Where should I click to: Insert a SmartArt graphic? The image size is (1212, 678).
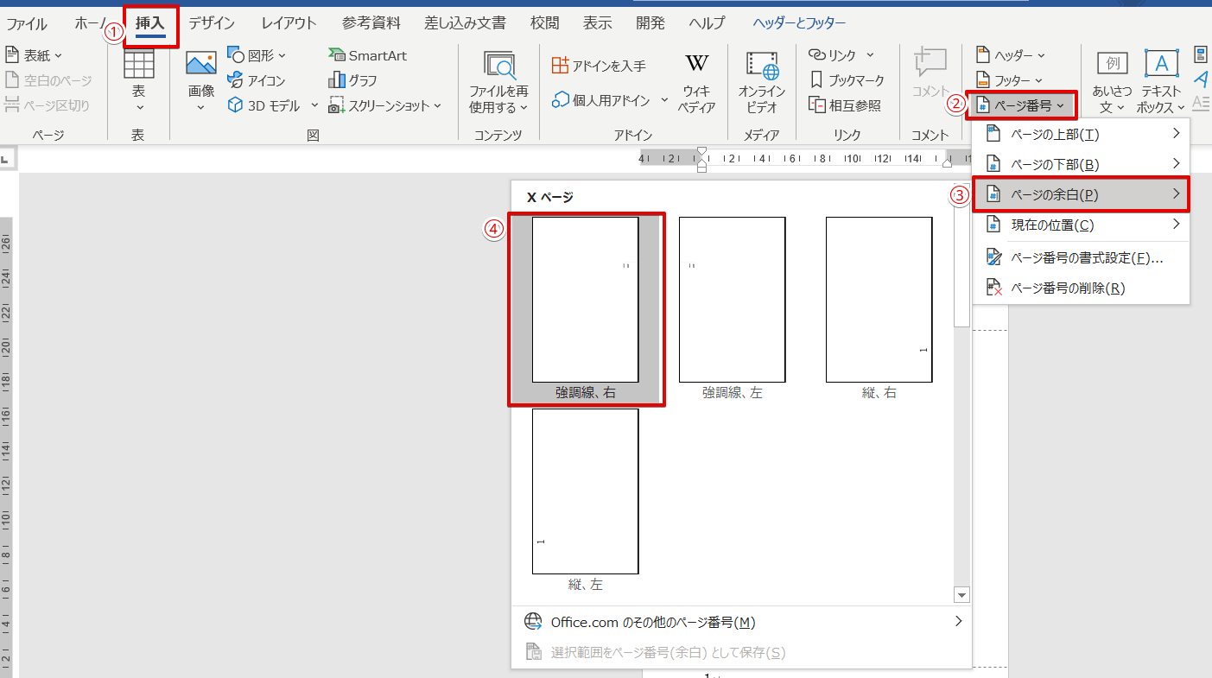click(x=367, y=55)
